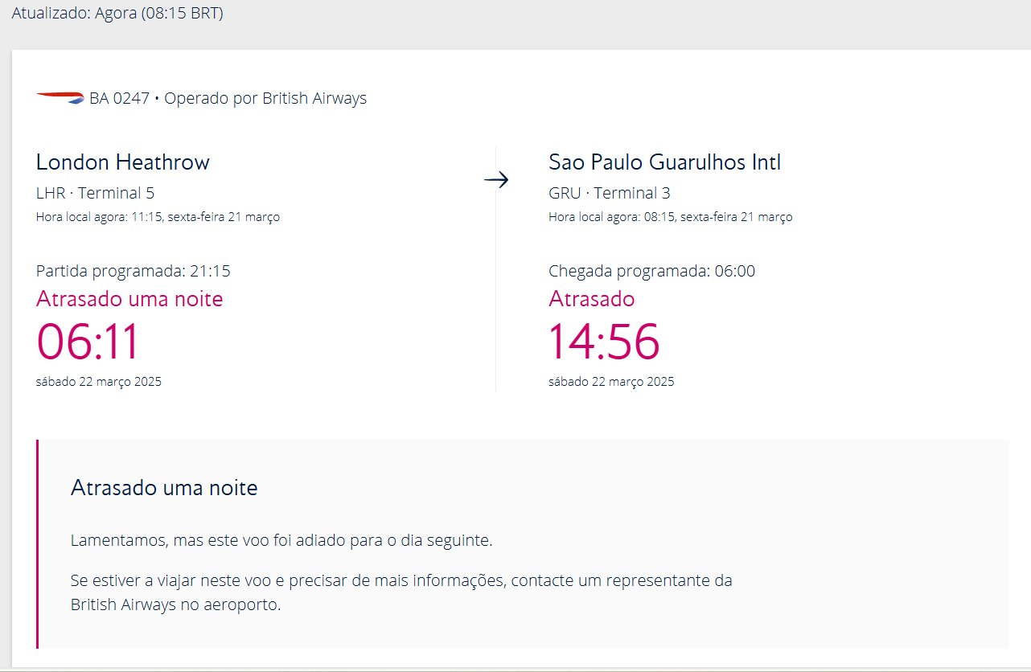Click the pink Atrasado uma noite status

(129, 299)
